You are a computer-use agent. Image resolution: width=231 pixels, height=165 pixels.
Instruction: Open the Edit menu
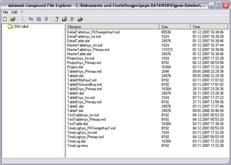(x=14, y=12)
